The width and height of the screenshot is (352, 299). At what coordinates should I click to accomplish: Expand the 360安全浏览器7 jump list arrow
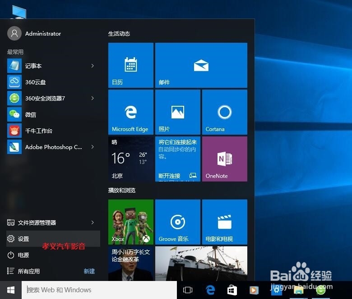(x=93, y=98)
